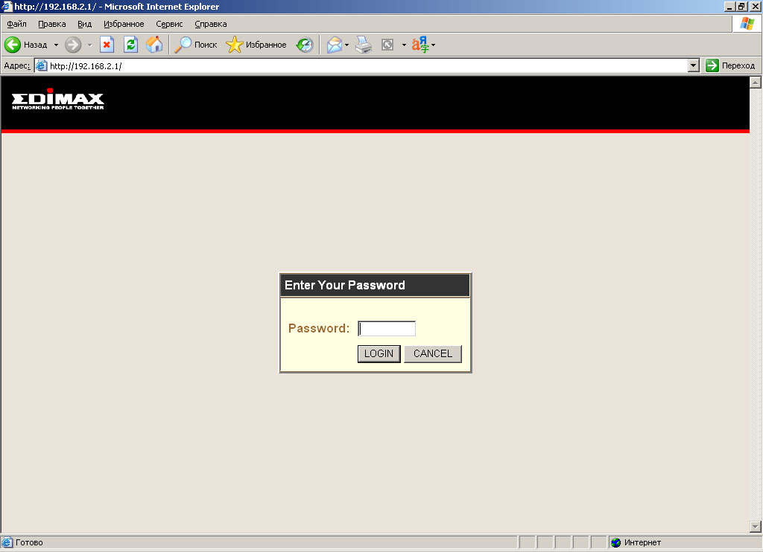Open the Файл menu

[x=16, y=24]
